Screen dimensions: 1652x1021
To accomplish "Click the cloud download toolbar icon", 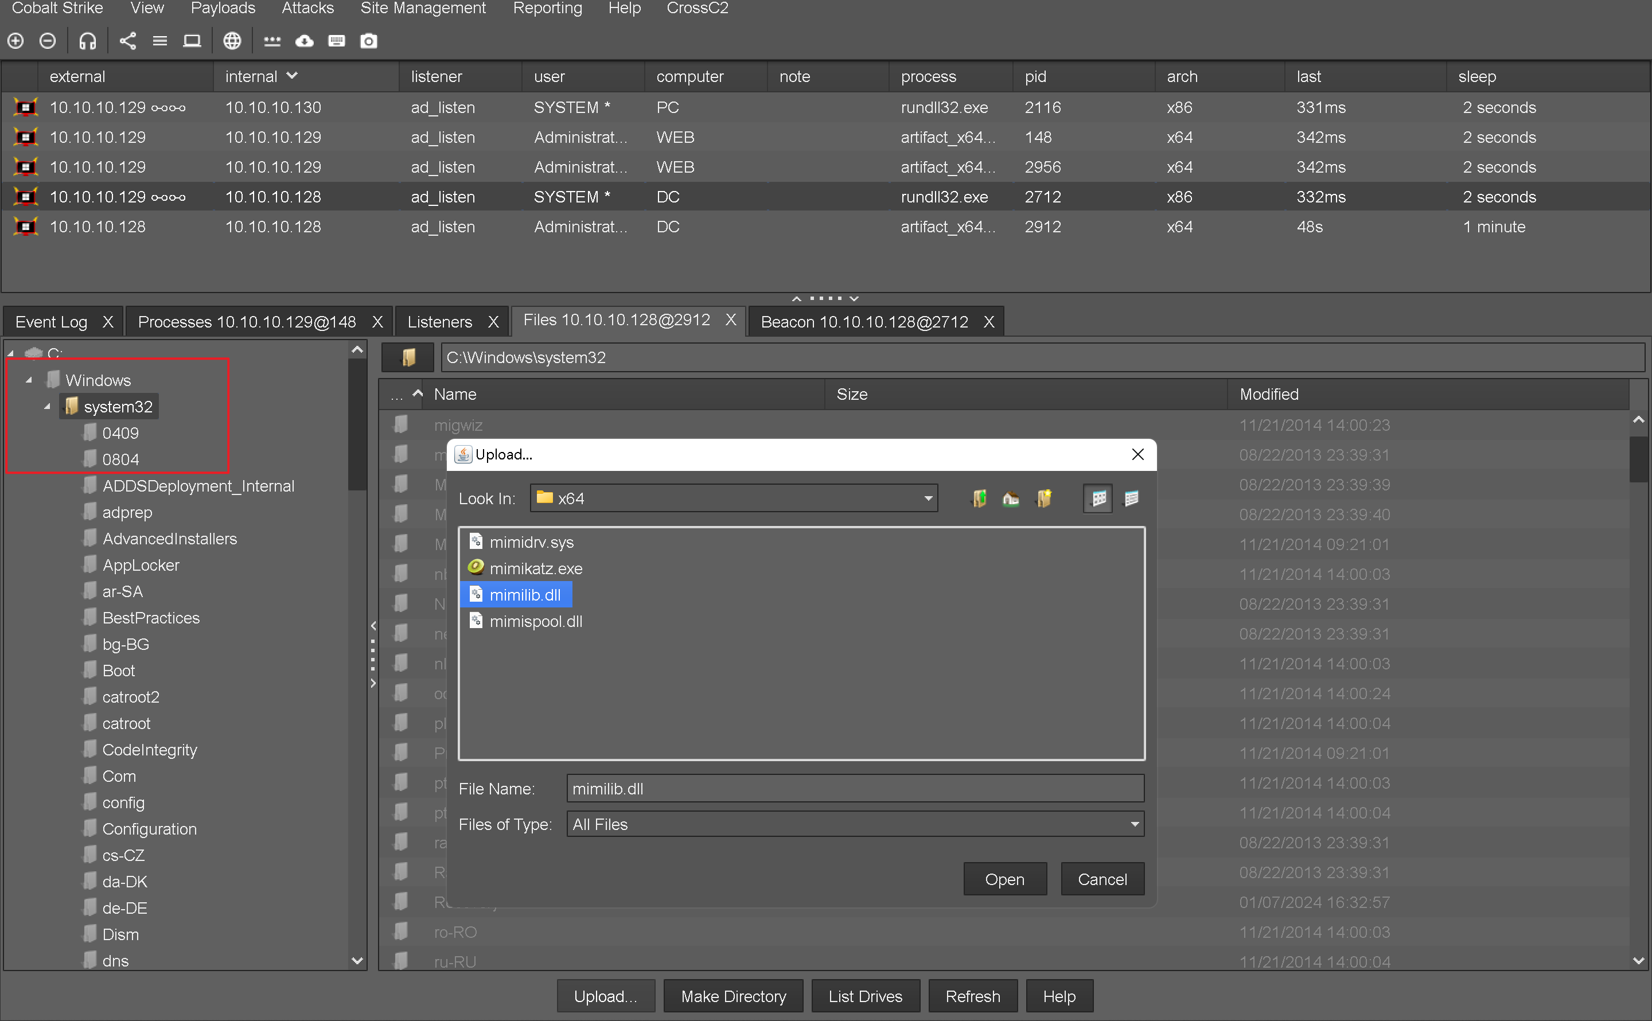I will (x=305, y=41).
